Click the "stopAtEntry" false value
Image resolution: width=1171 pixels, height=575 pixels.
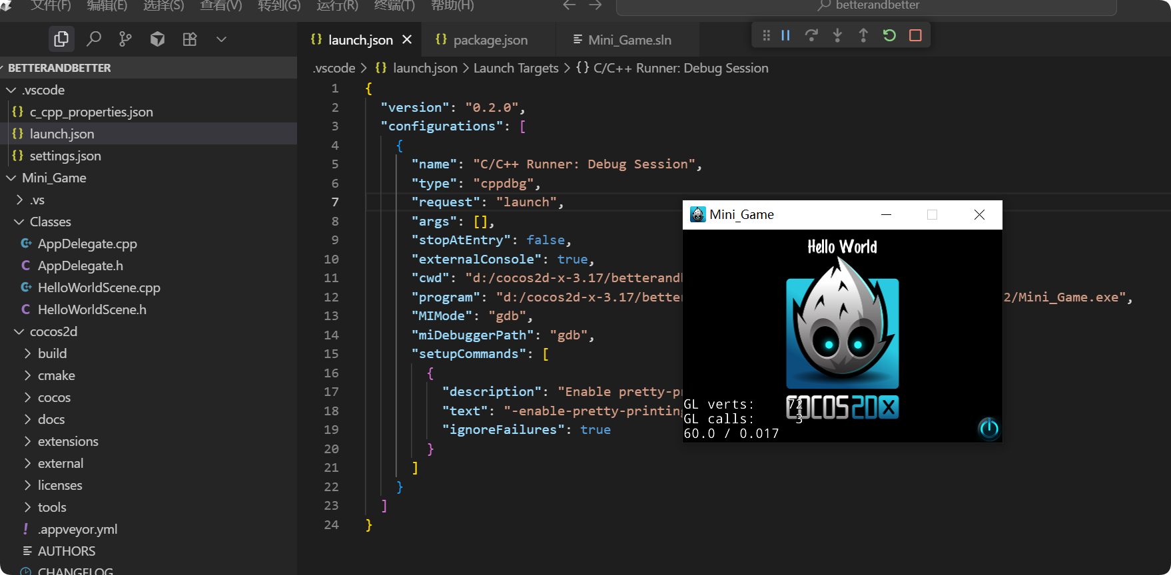click(x=546, y=240)
